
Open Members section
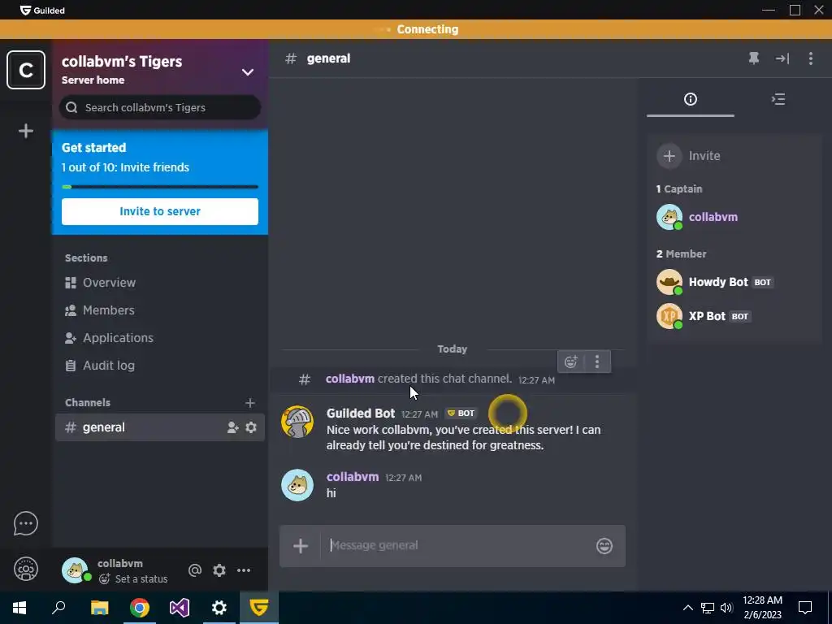[160, 310]
